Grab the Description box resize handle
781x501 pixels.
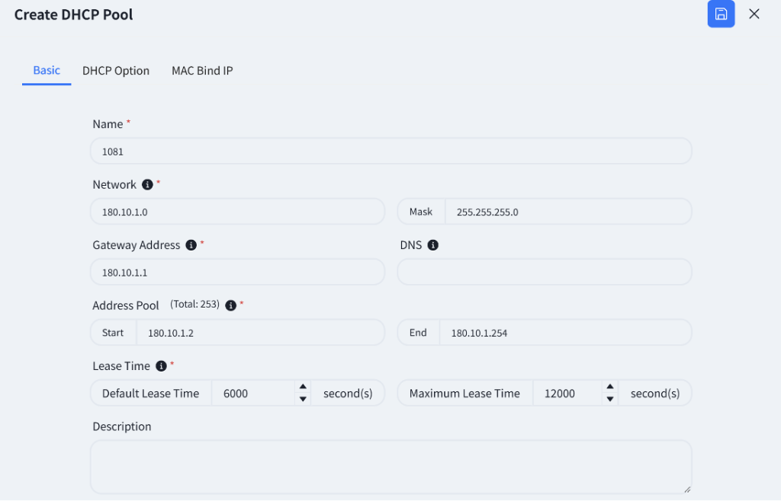point(687,489)
